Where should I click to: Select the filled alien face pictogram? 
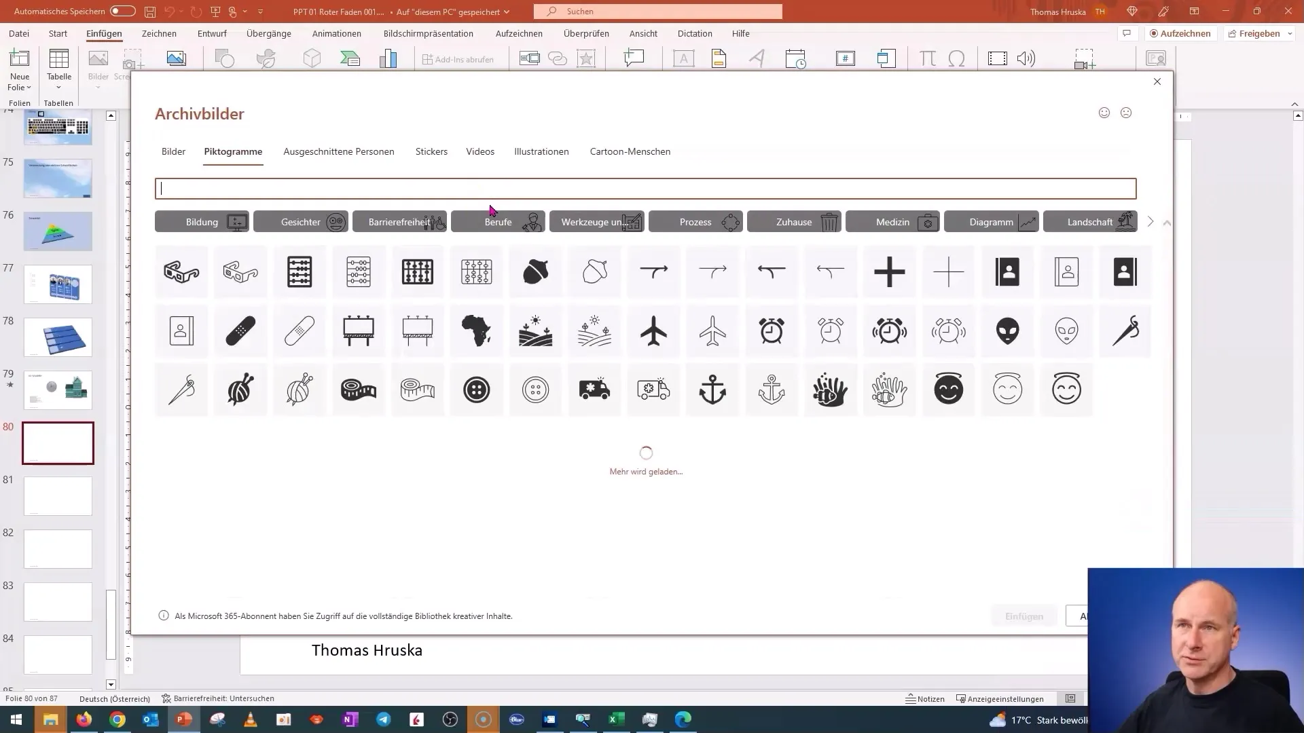[x=1008, y=331]
